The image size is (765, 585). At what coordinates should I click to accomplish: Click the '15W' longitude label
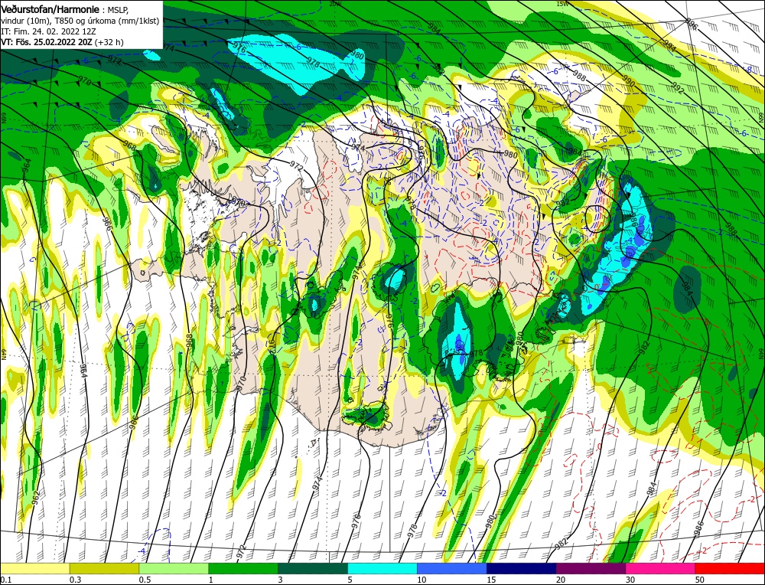pos(562,3)
